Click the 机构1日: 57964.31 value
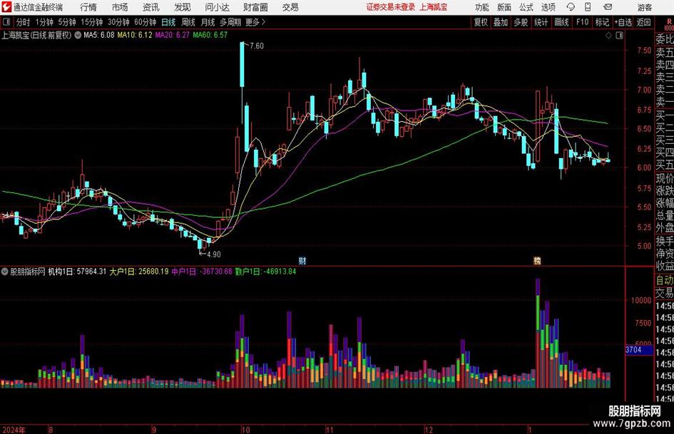This screenshot has width=674, height=434. click(x=77, y=272)
